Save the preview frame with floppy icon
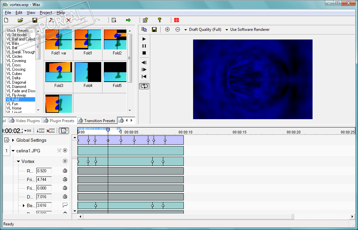This screenshot has height=230, width=358. (x=154, y=30)
